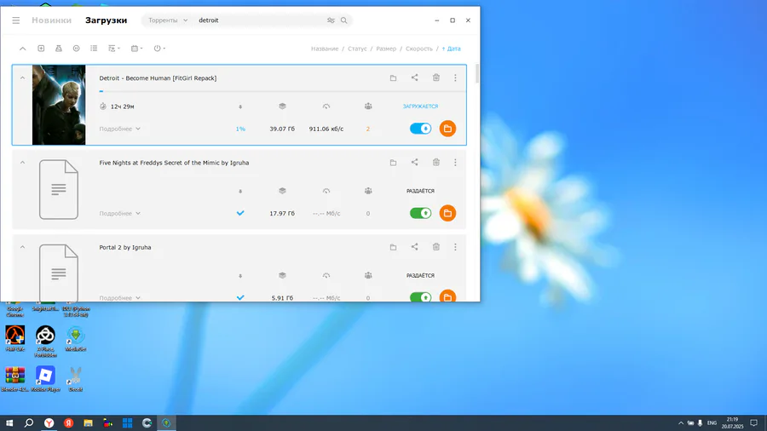Open the Half-Life desktop shortcut
This screenshot has width=767, height=431.
15,339
